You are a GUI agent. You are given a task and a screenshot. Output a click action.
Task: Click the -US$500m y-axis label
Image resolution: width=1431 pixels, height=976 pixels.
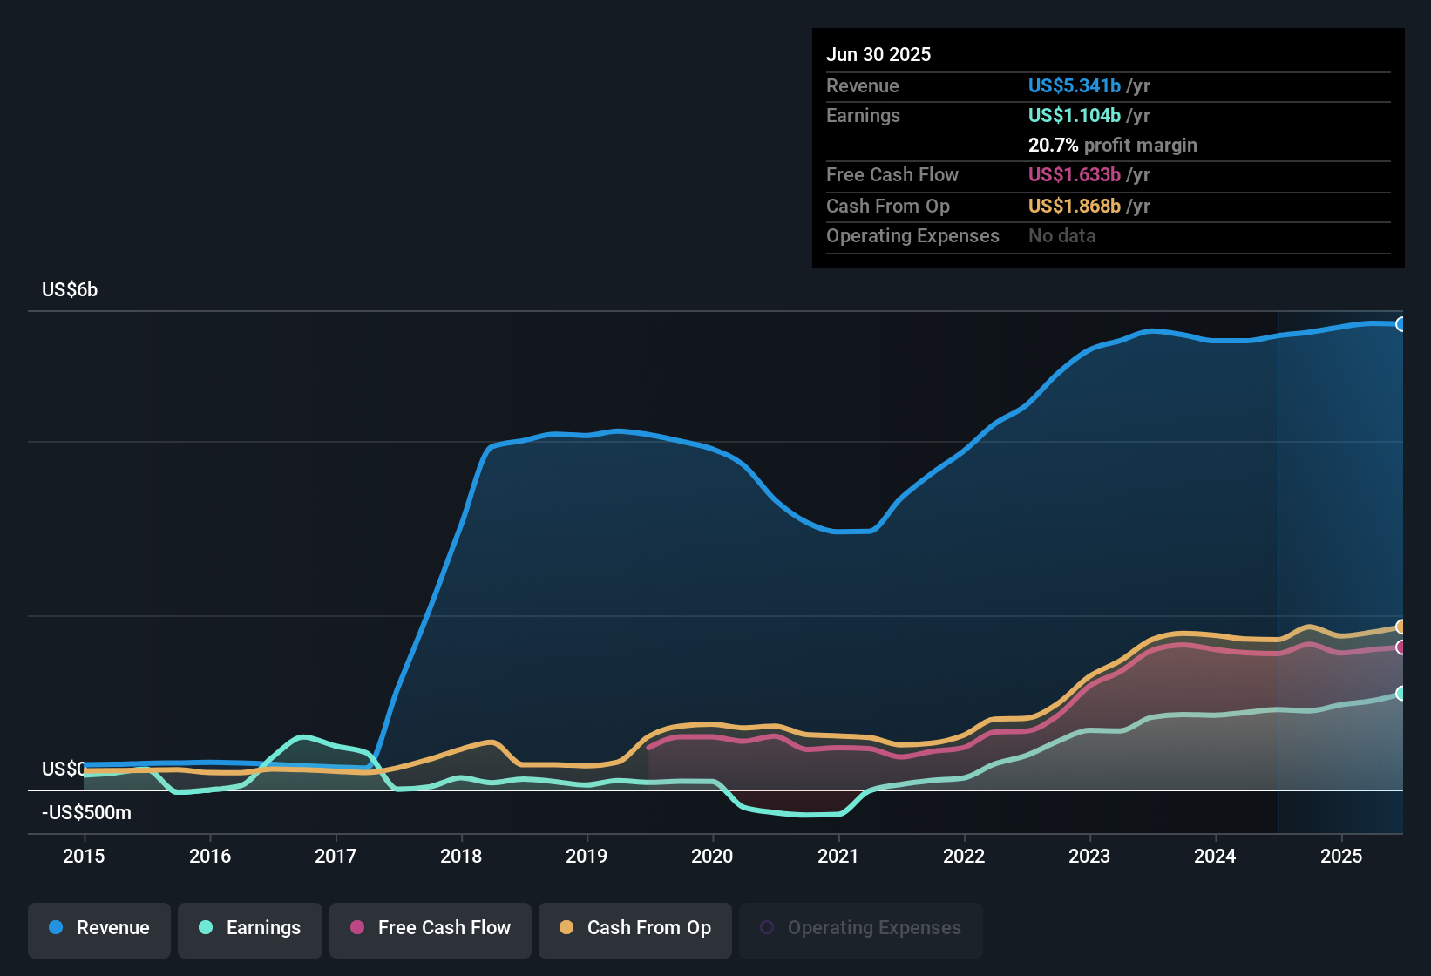coord(86,813)
